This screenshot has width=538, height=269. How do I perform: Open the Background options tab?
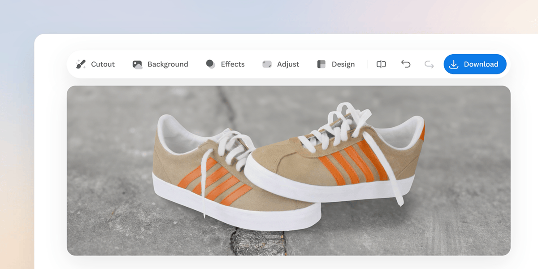168,64
